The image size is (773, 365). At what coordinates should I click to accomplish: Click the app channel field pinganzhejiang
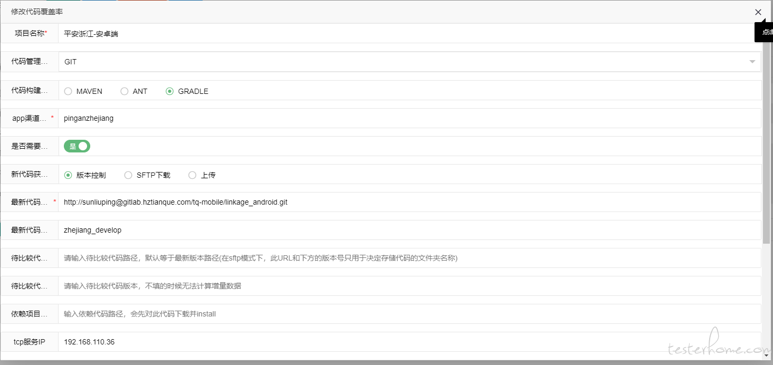pos(409,118)
